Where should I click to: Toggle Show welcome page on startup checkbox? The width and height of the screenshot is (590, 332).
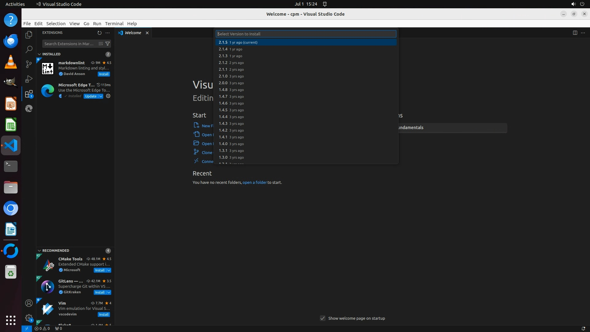pos(323,318)
